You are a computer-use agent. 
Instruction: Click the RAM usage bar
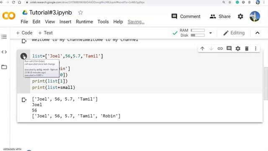click(x=198, y=30)
